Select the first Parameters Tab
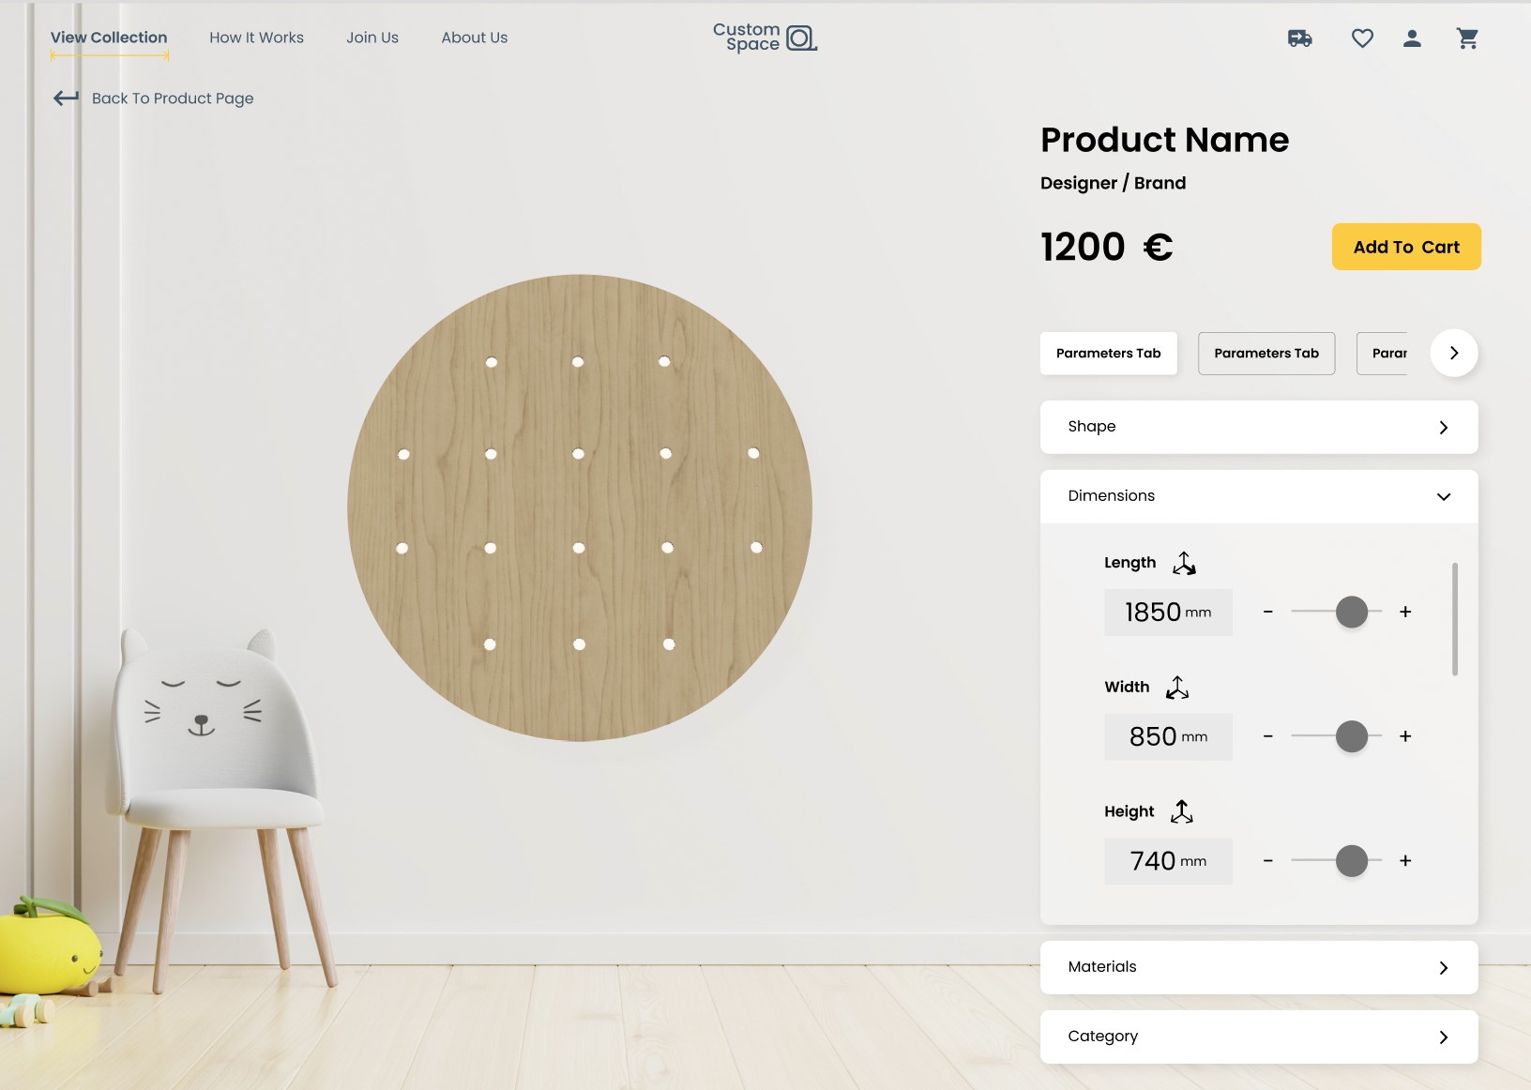1531x1090 pixels. point(1109,354)
